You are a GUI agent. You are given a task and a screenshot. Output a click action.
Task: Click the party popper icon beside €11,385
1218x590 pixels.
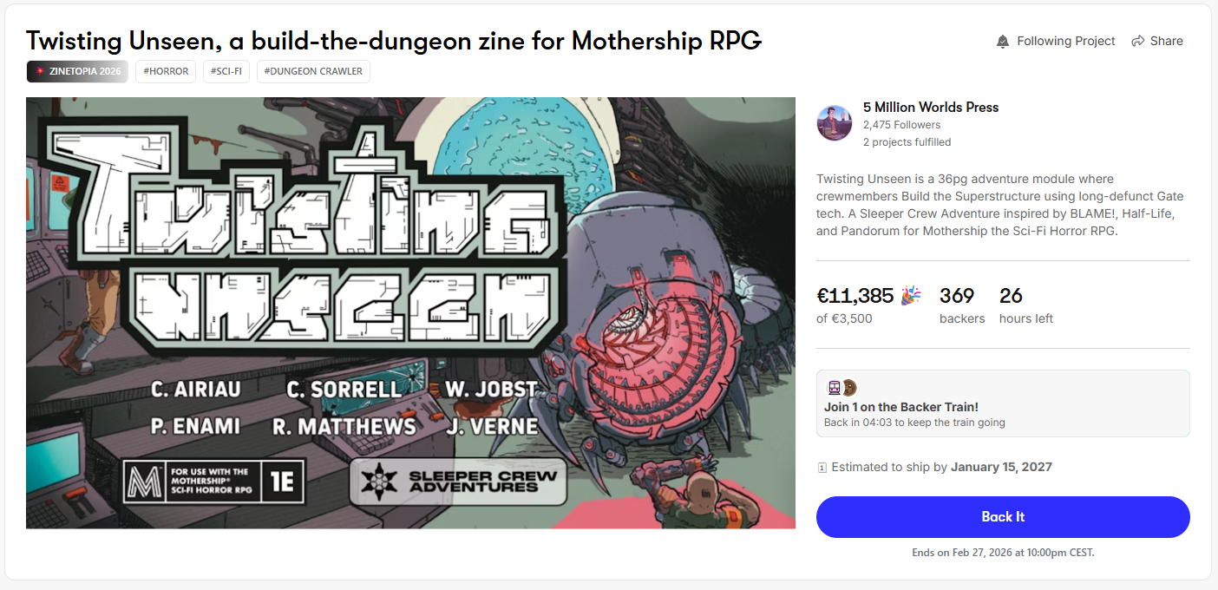911,295
